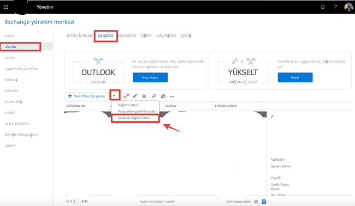The image size is (355, 206).
Task: Go to the next page arrow
Action: [83, 201]
